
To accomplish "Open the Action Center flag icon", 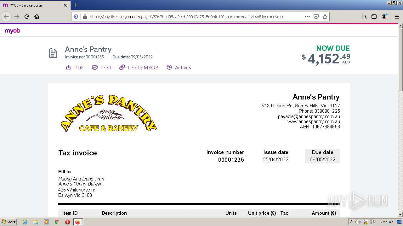I will [373, 222].
